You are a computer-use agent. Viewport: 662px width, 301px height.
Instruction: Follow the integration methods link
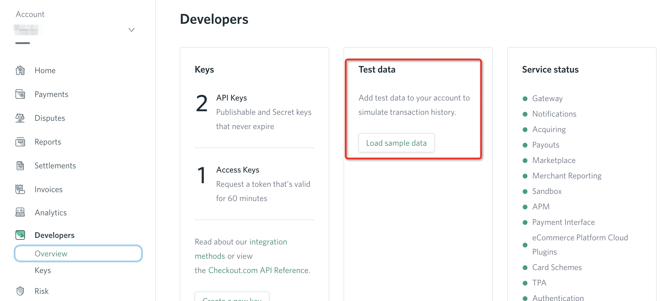point(241,249)
